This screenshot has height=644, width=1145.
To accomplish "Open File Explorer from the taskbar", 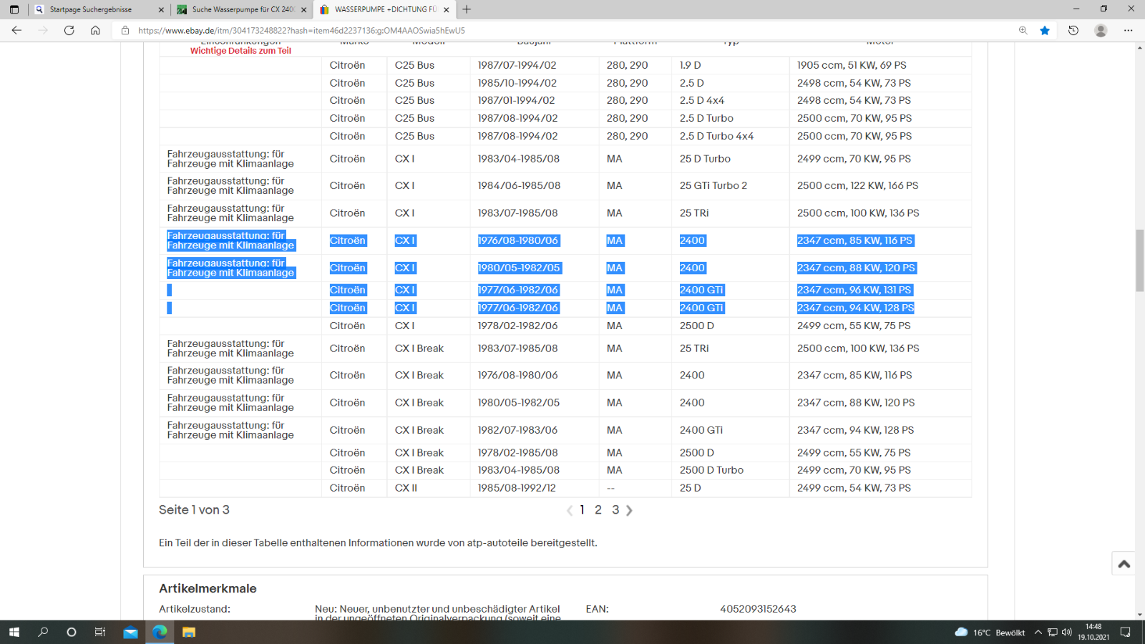I will tap(189, 632).
